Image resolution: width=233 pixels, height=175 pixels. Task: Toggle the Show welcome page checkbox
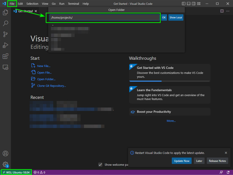click(x=100, y=165)
